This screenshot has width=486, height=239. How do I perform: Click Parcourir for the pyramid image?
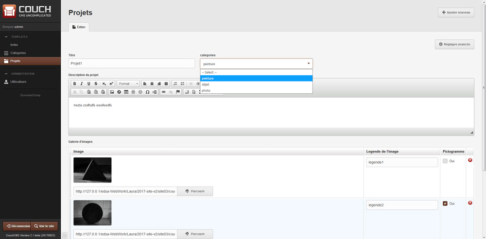click(x=195, y=191)
